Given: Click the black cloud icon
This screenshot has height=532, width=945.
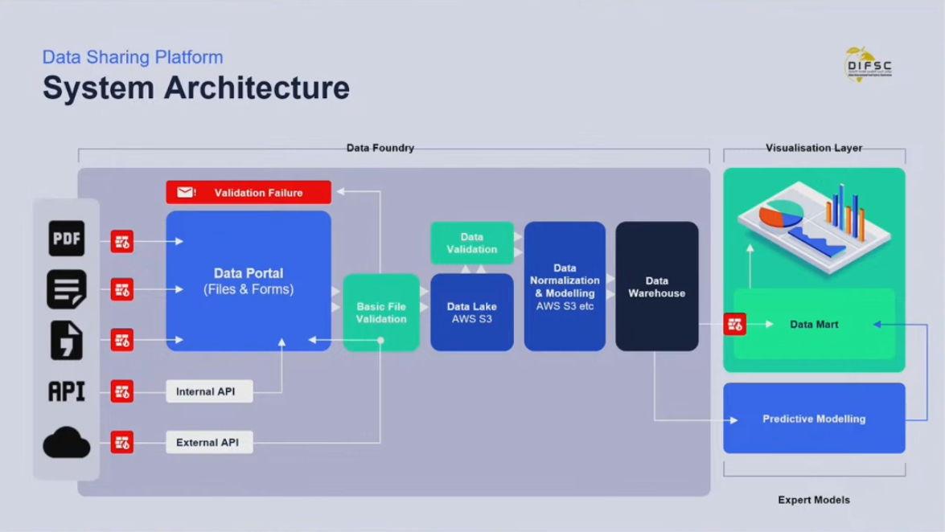Looking at the screenshot, I should coord(66,443).
